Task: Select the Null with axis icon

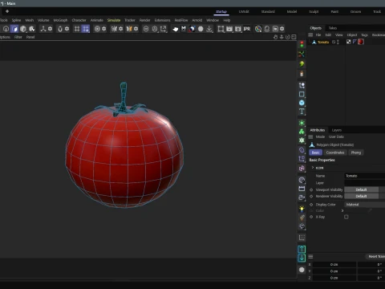Action: [302, 85]
